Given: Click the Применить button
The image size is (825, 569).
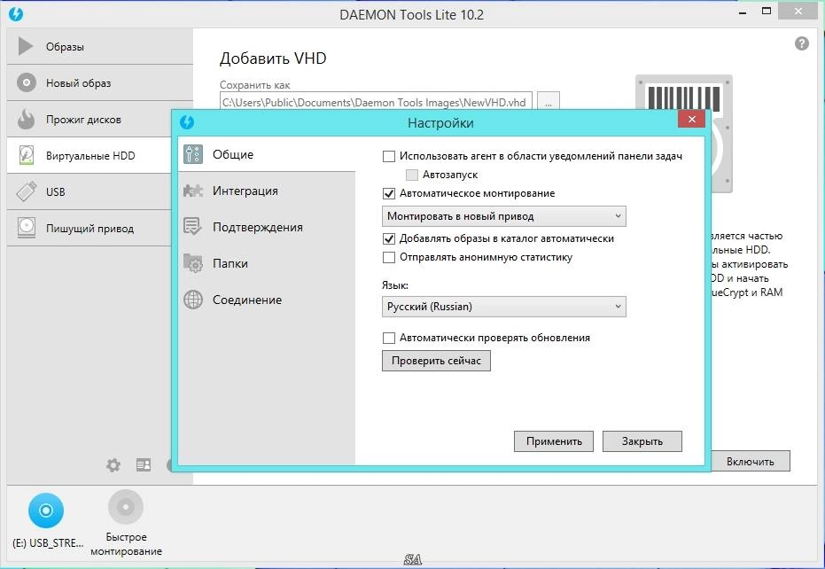Looking at the screenshot, I should pyautogui.click(x=554, y=441).
